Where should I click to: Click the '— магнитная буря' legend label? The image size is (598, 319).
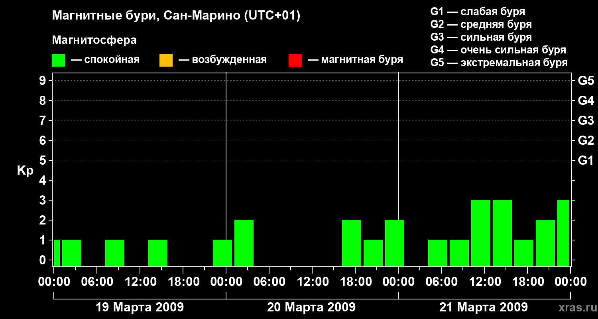tap(356, 60)
